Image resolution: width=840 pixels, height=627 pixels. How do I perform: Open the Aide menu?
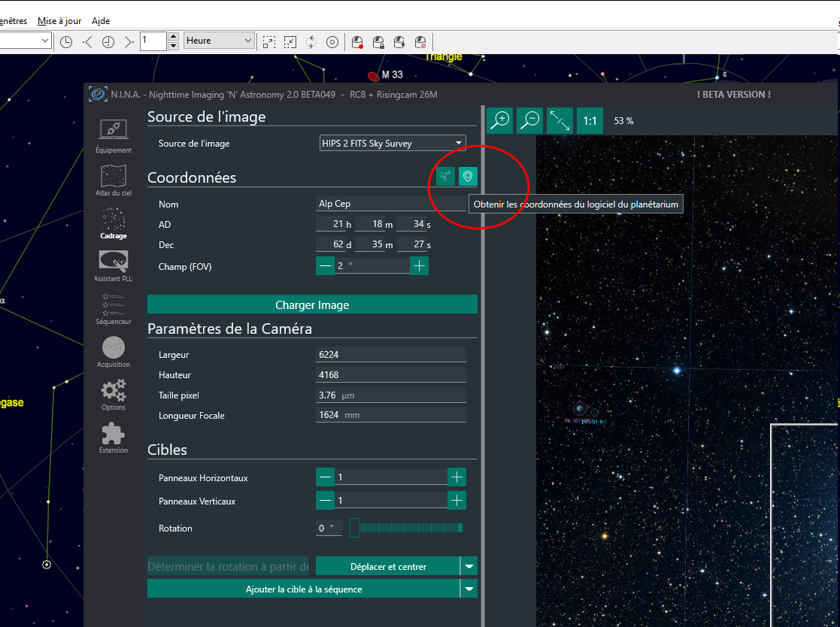[x=101, y=21]
